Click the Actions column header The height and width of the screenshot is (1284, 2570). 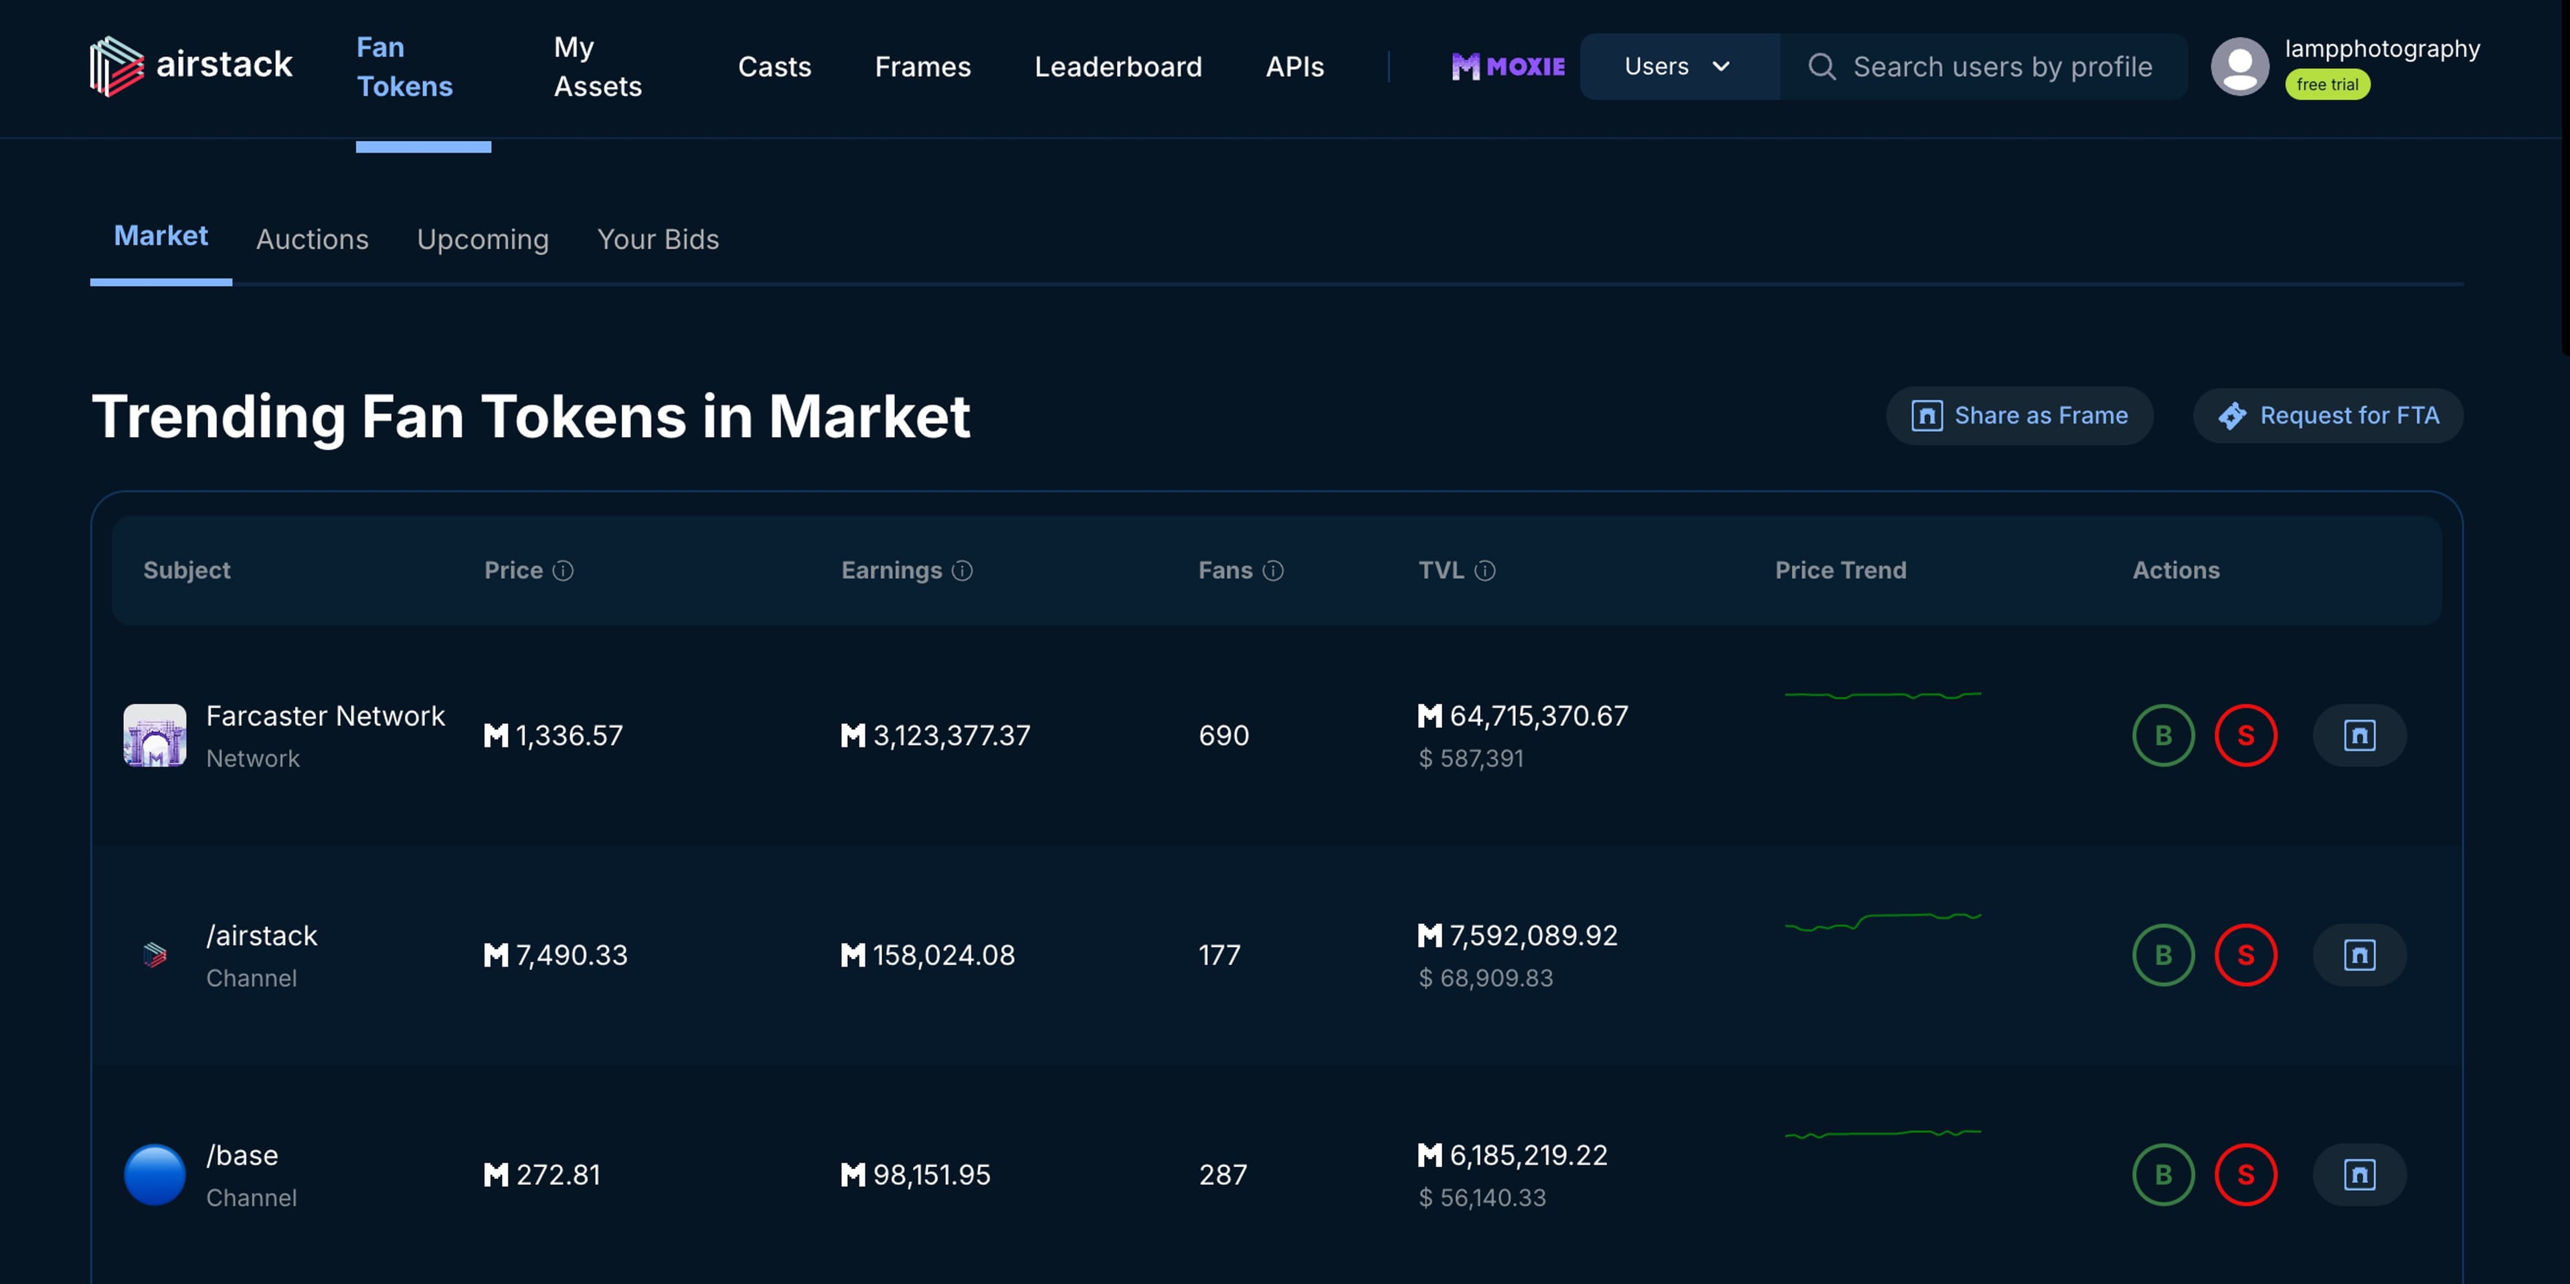[x=2176, y=569]
